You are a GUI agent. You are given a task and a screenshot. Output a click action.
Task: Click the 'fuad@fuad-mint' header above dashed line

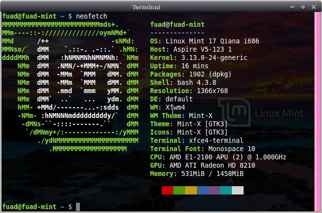(177, 25)
